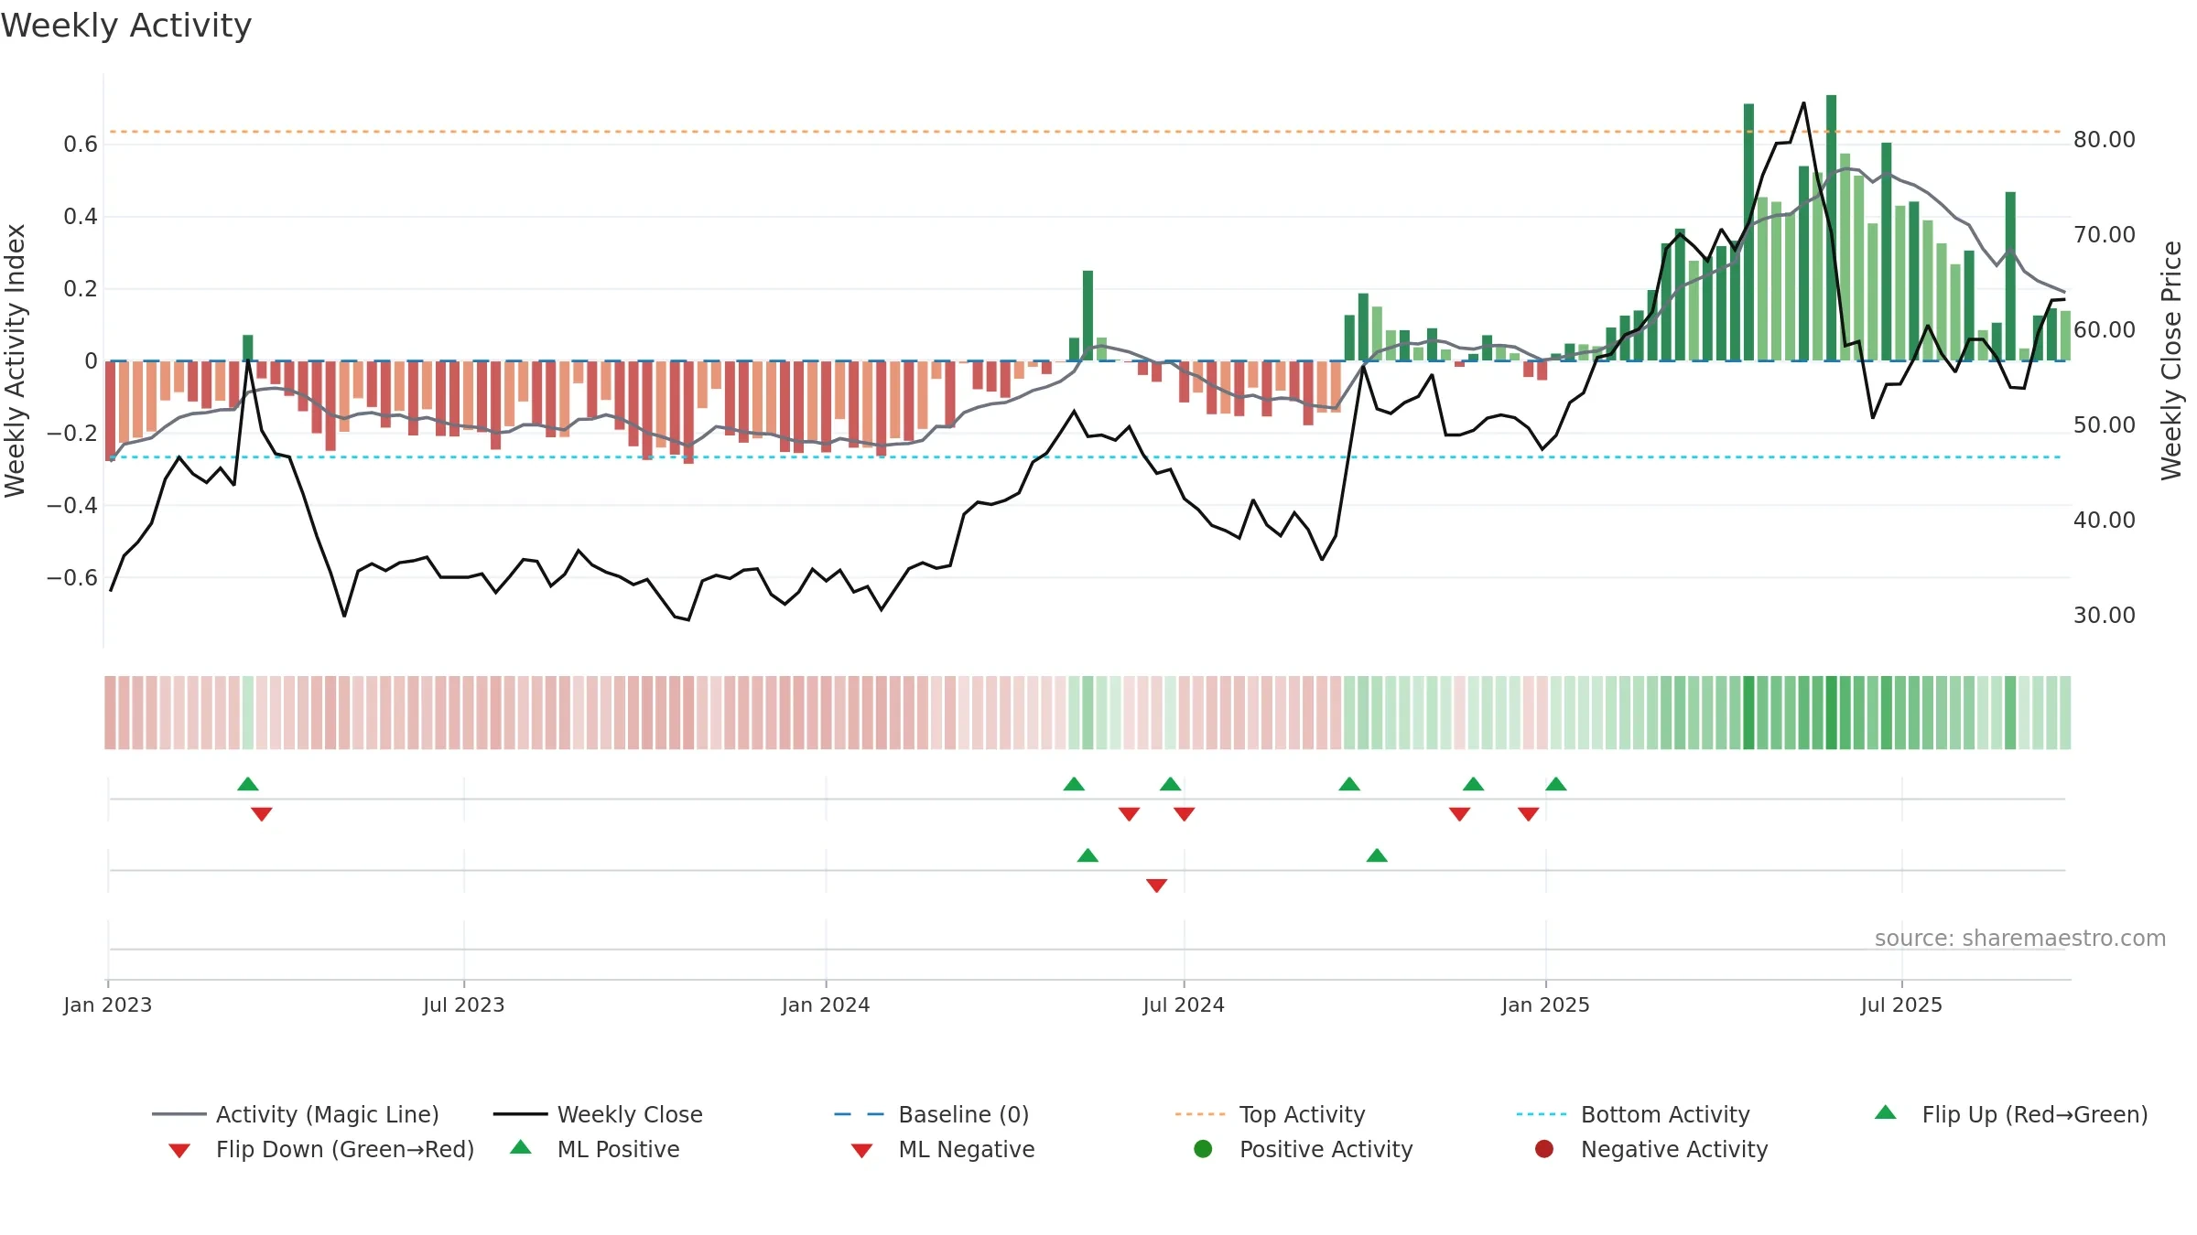Click the tallest dark green activity bar

(1831, 228)
